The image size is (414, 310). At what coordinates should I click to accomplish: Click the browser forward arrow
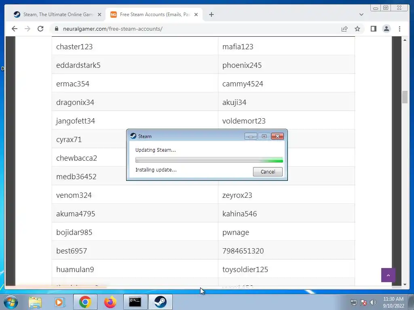[27, 29]
